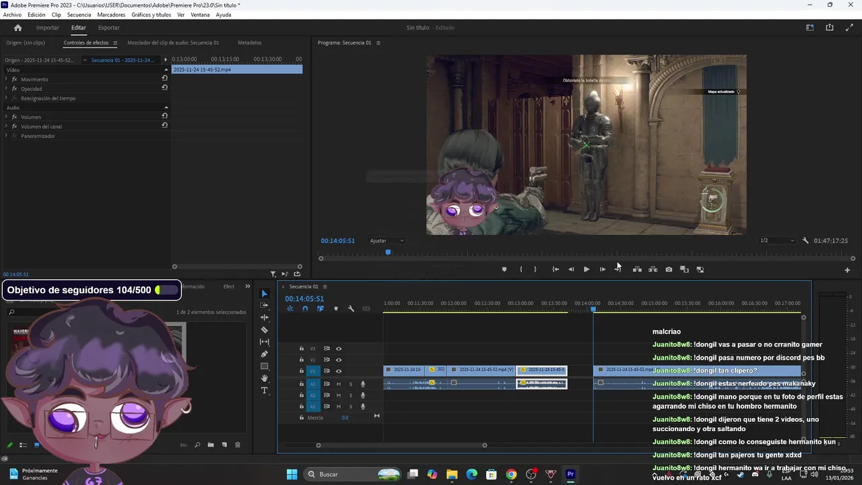Open the Secuencia menu
Viewport: 862px width, 485px height.
(79, 14)
